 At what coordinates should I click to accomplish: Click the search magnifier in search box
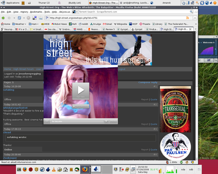click(x=191, y=12)
